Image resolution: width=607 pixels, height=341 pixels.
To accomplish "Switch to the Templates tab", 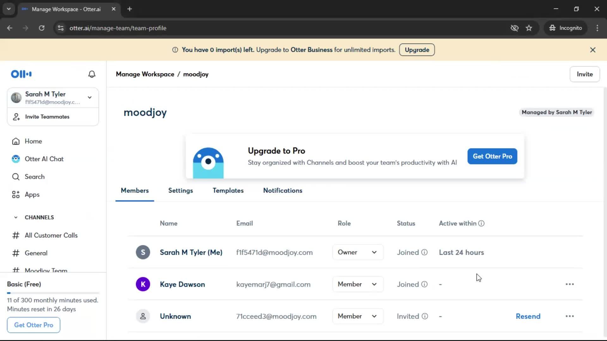I will point(228,191).
